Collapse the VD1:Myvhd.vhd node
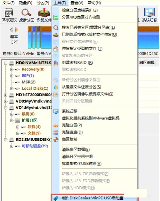Viewport: 160px width, 201px height. pos(5,108)
